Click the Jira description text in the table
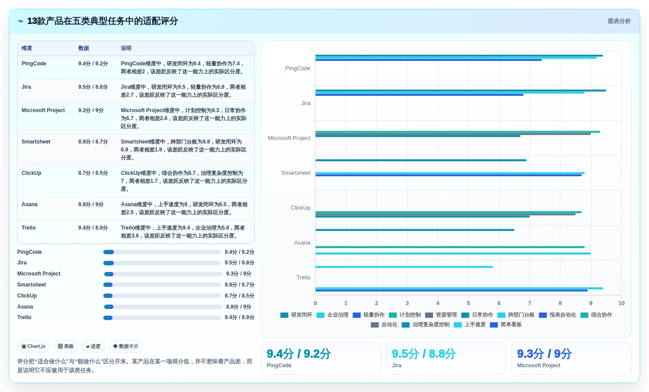Screen dimensions: 649x392 coord(184,91)
